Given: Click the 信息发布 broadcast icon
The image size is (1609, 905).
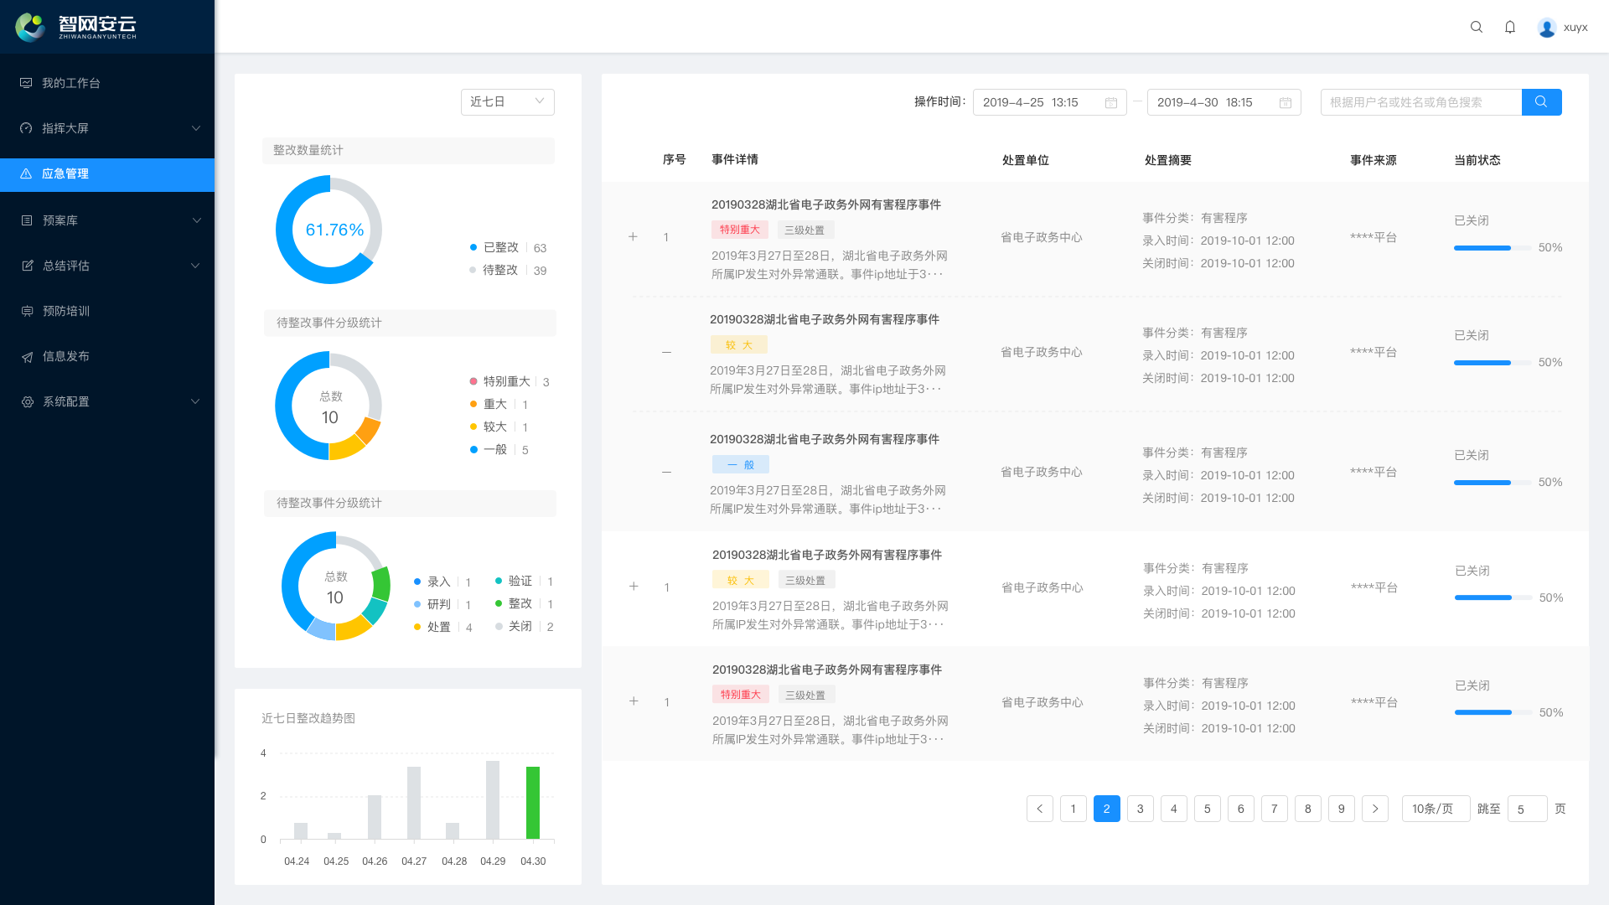Looking at the screenshot, I should pos(25,355).
